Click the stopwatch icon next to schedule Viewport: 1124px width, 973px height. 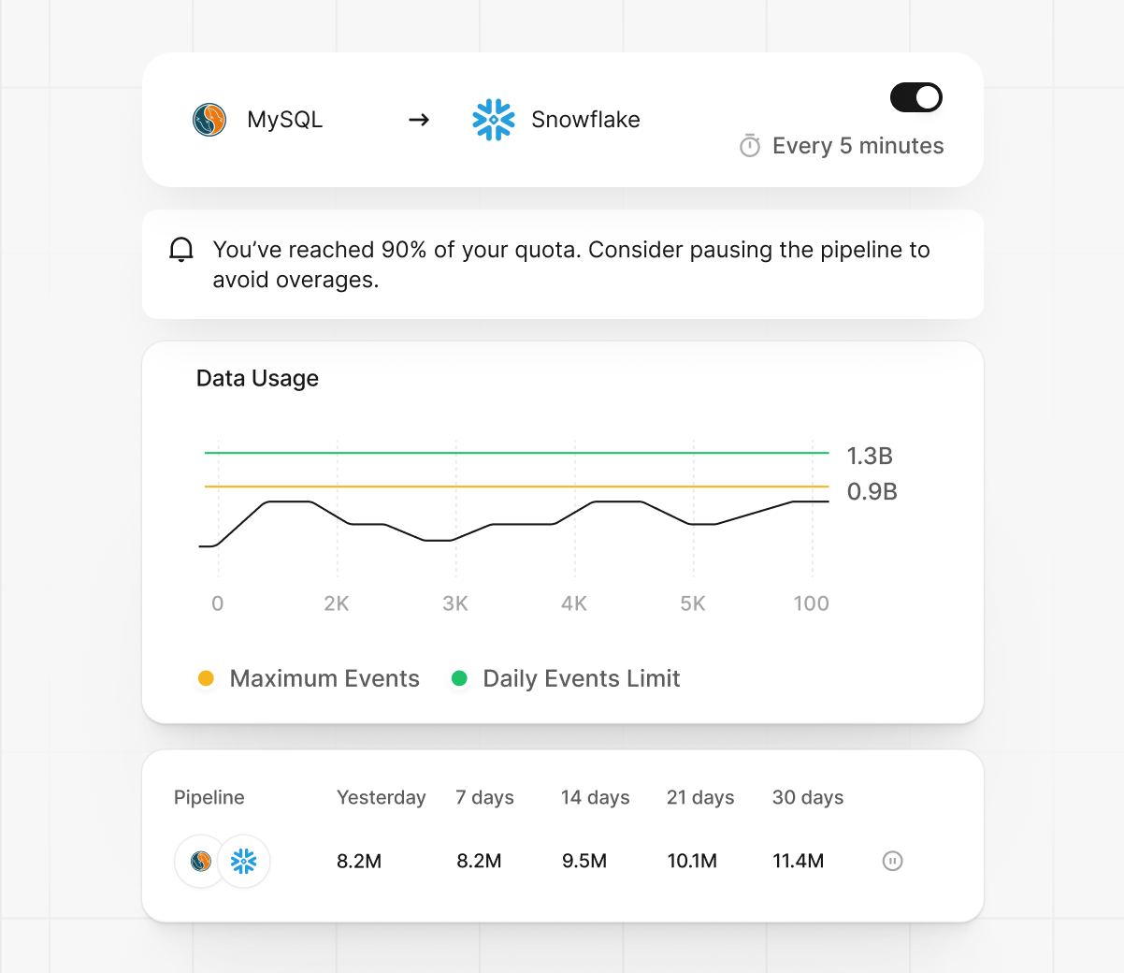pyautogui.click(x=748, y=146)
